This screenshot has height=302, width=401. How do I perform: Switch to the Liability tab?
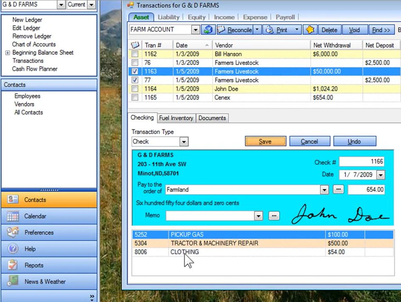[168, 17]
